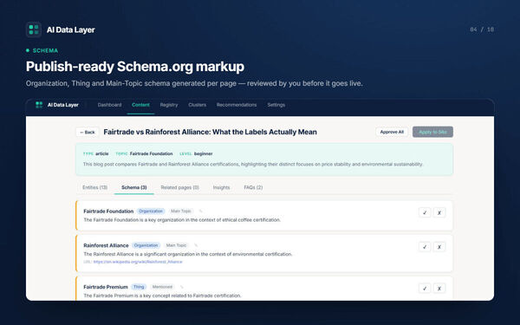The image size is (520, 325).
Task: Approve the Fairtrade Foundation schema checkmark
Action: (425, 212)
